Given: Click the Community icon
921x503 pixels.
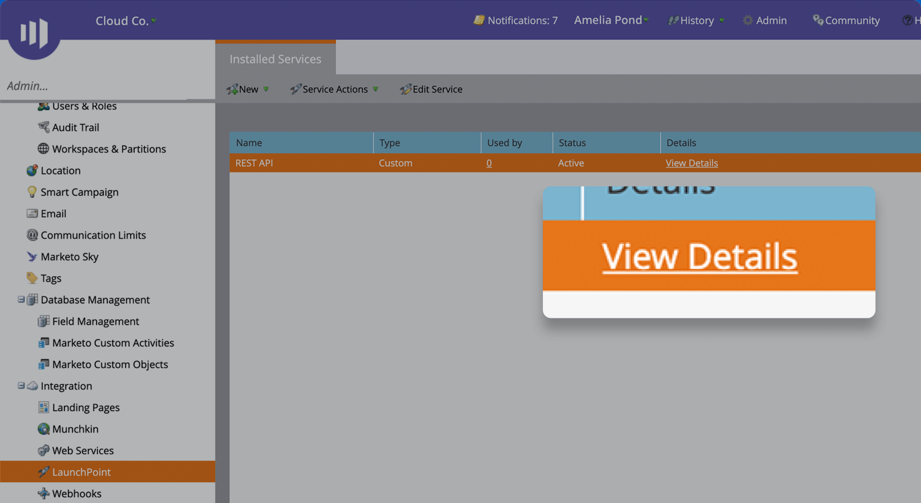Looking at the screenshot, I should point(818,21).
